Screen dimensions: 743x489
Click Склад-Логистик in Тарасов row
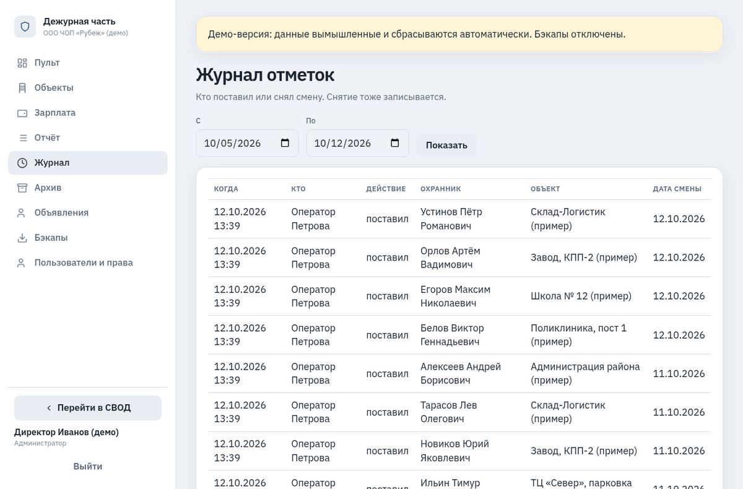[568, 412]
